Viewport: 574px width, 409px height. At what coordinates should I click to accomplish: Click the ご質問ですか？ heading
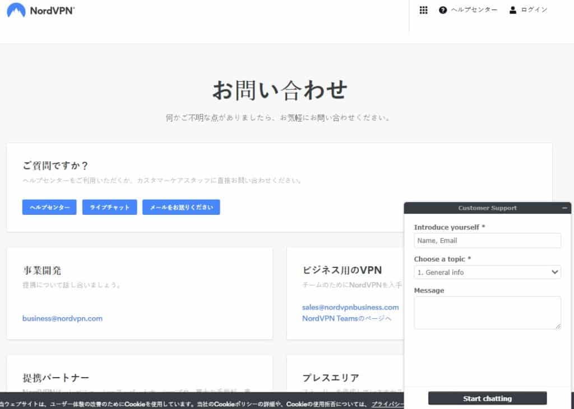coord(55,166)
